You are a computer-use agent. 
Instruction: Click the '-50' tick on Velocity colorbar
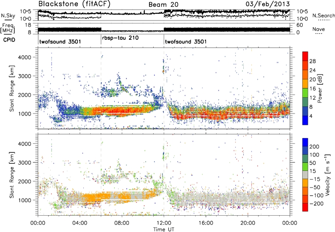point(315,187)
